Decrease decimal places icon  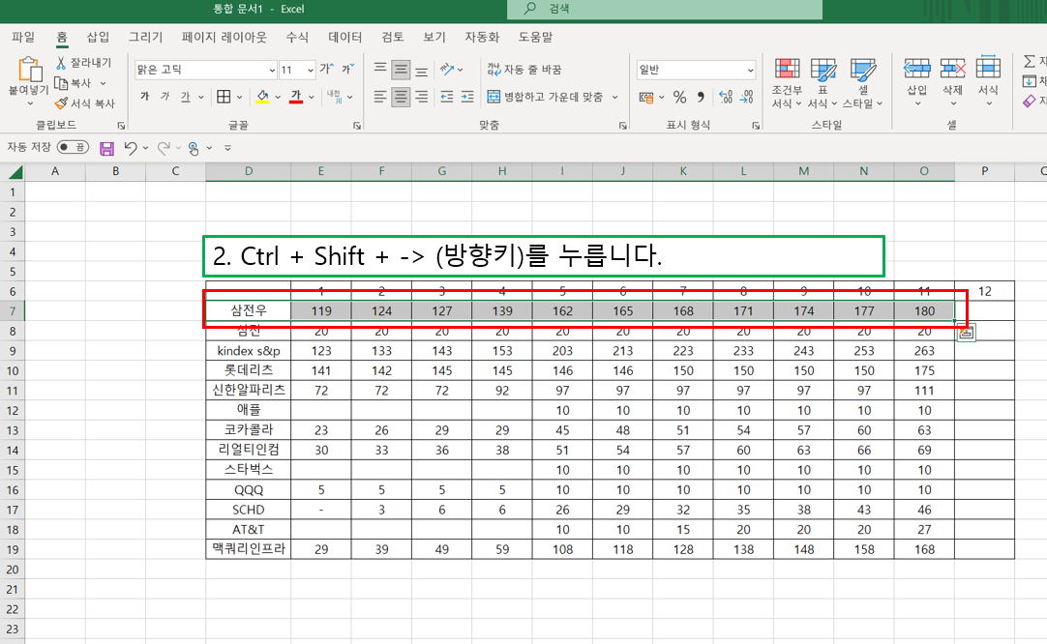pyautogui.click(x=746, y=98)
